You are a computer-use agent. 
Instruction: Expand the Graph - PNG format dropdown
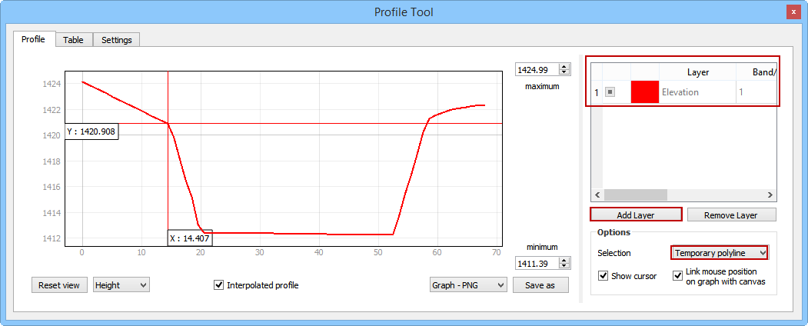(468, 285)
